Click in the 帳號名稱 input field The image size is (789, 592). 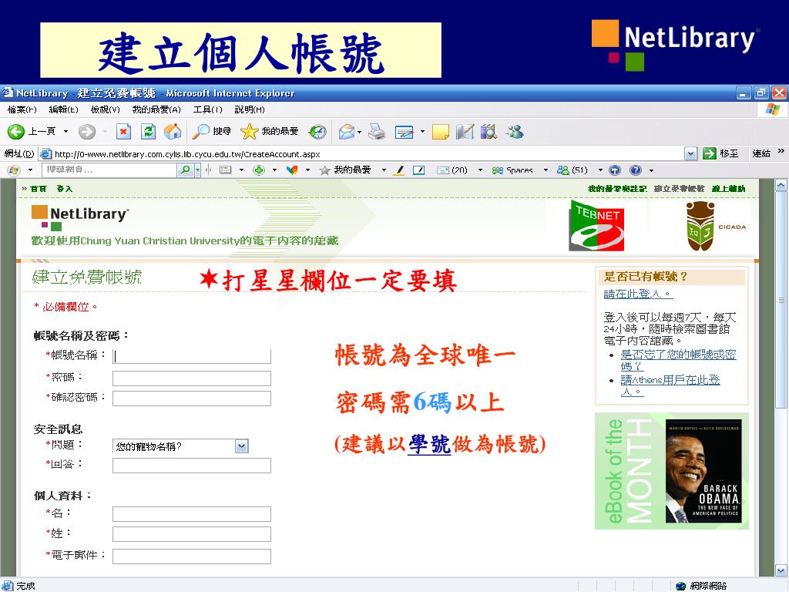click(192, 356)
